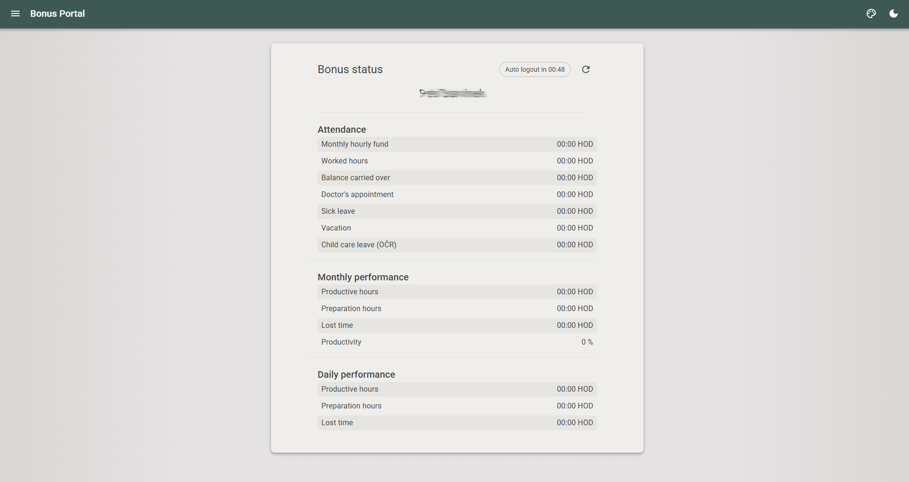Click the Daily performance heading
The height and width of the screenshot is (482, 909).
pyautogui.click(x=356, y=374)
